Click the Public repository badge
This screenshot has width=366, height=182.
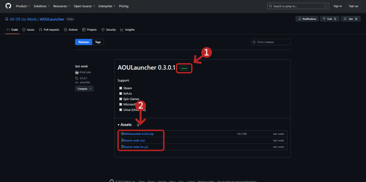tap(70, 19)
